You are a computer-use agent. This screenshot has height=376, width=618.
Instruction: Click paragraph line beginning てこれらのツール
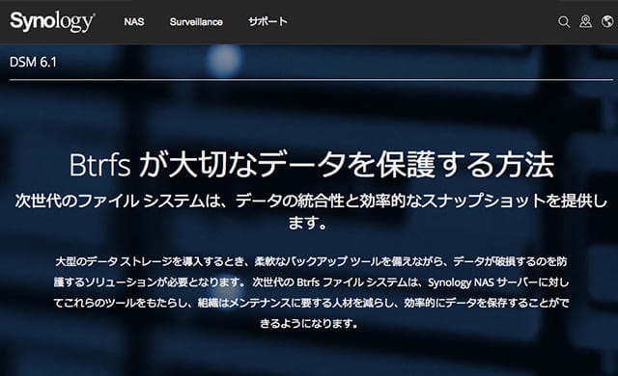[311, 303]
